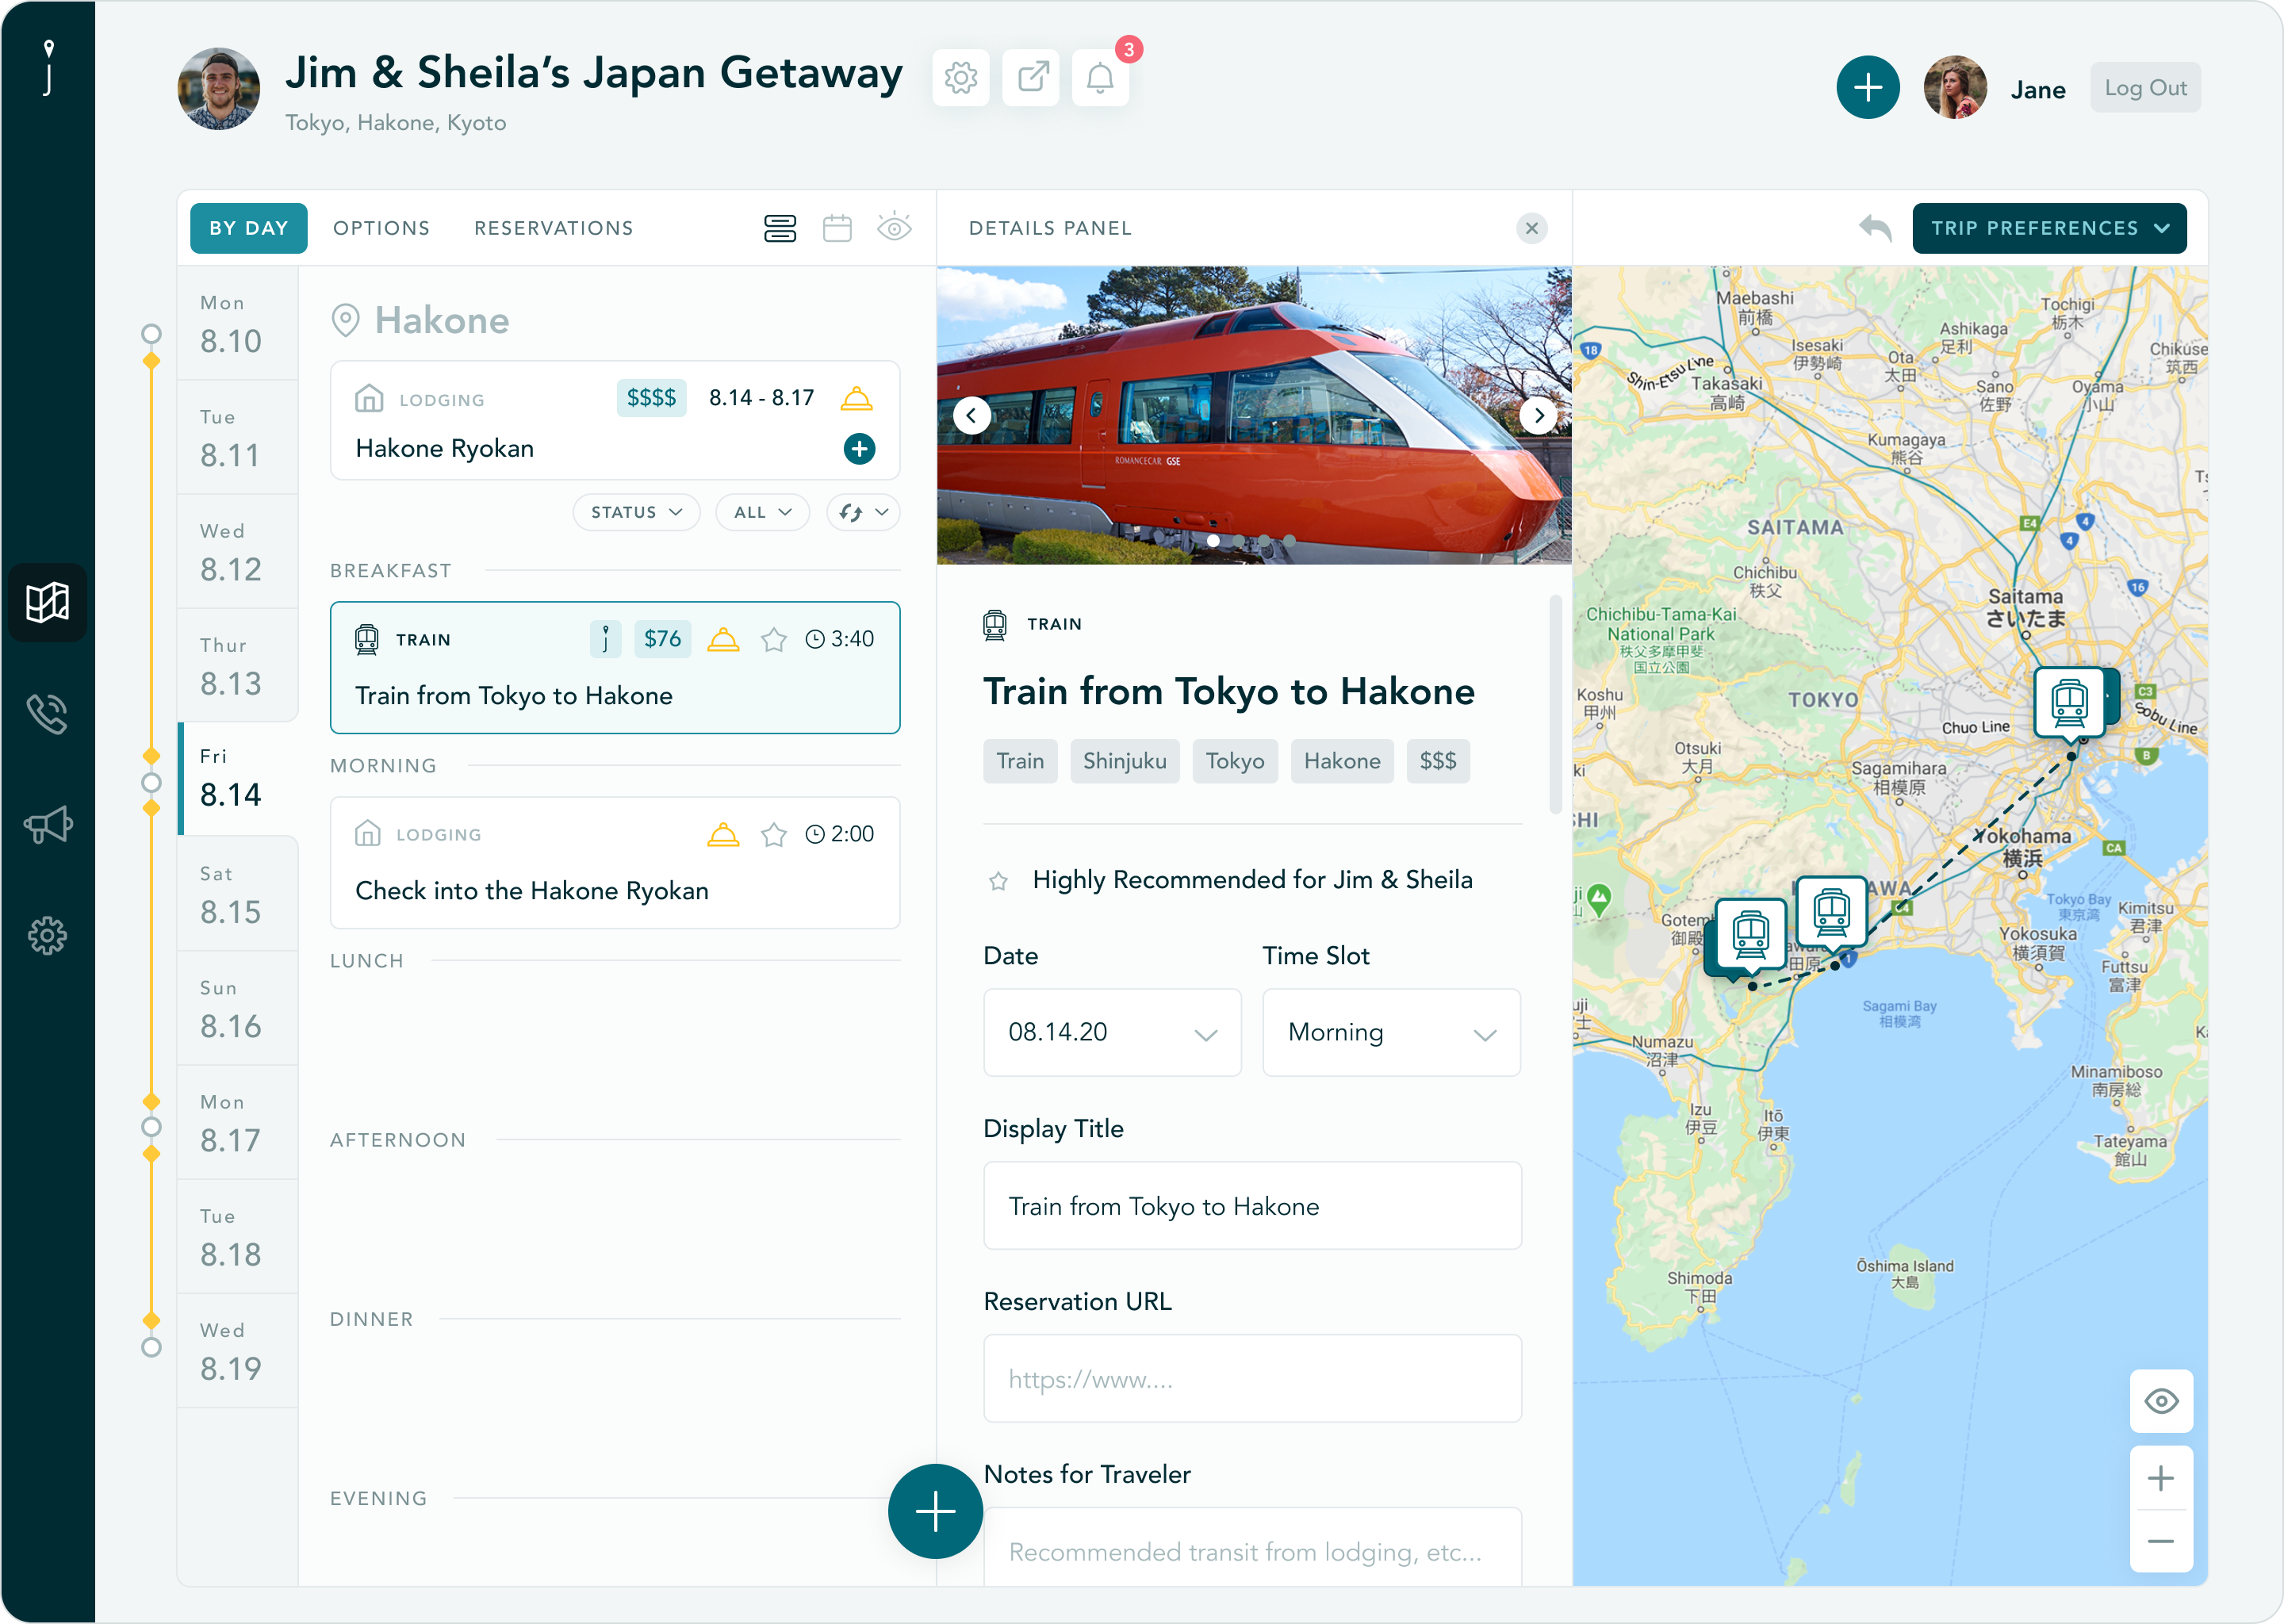Open the notifications bell with 3 alerts
Screen dimensions: 2284x1624
click(x=1100, y=77)
